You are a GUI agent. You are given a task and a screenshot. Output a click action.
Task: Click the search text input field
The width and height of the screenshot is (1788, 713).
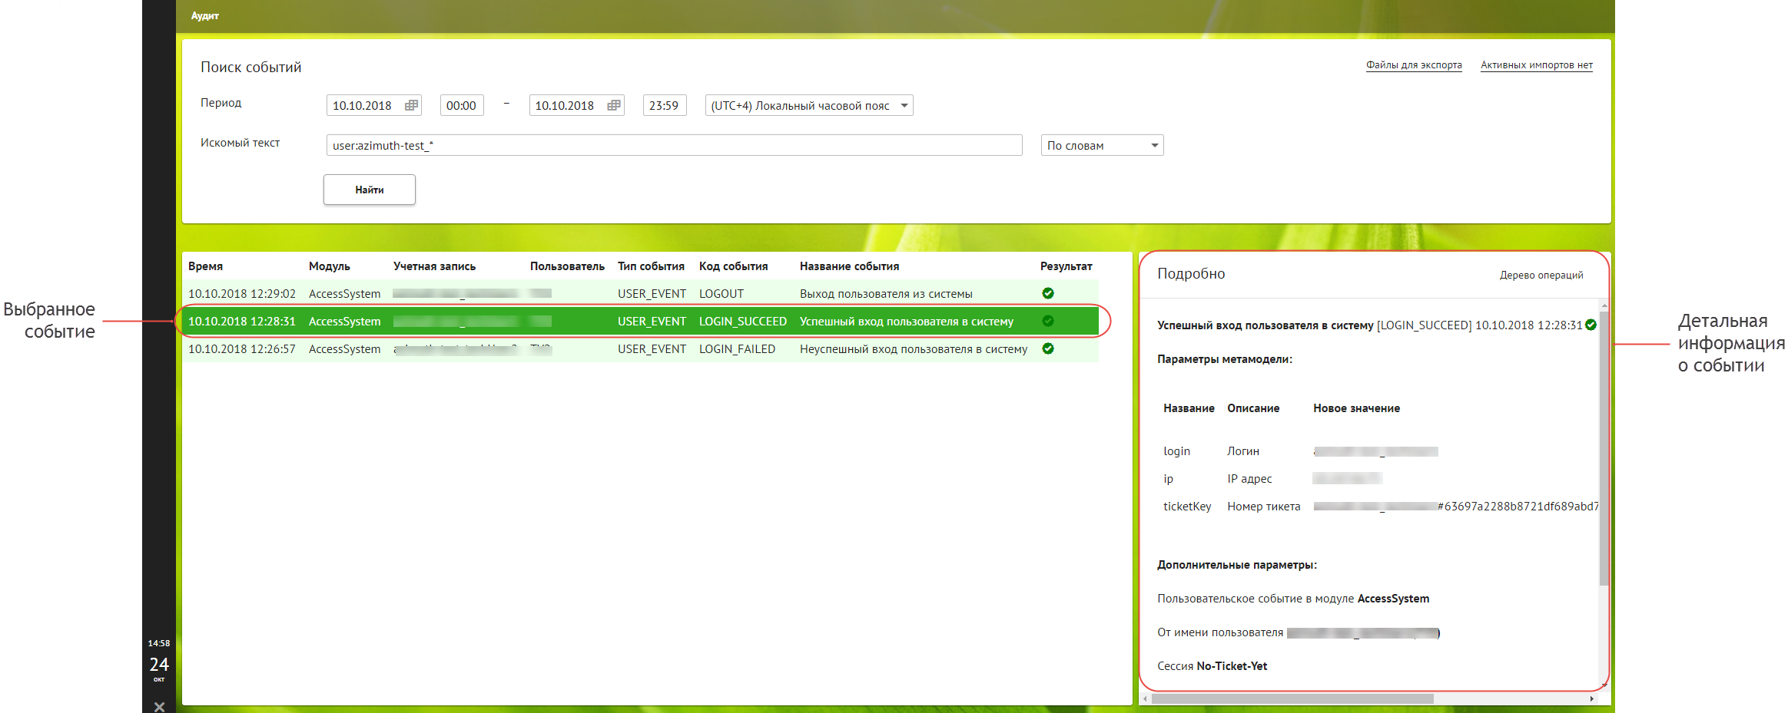[673, 145]
